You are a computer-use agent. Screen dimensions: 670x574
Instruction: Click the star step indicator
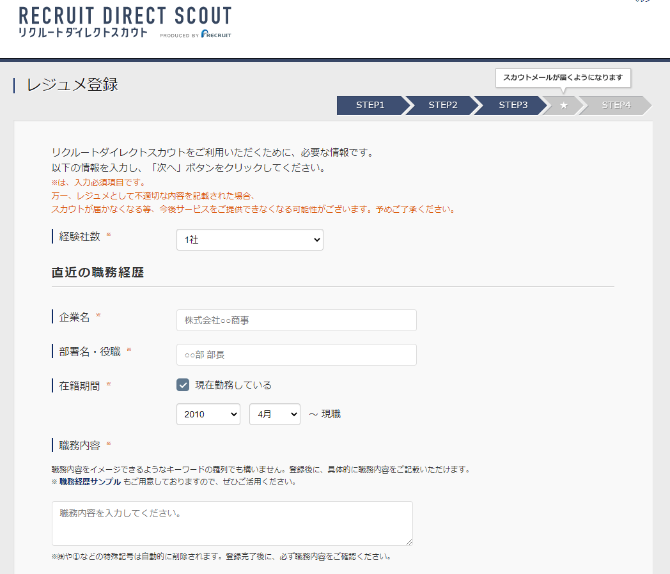point(564,105)
